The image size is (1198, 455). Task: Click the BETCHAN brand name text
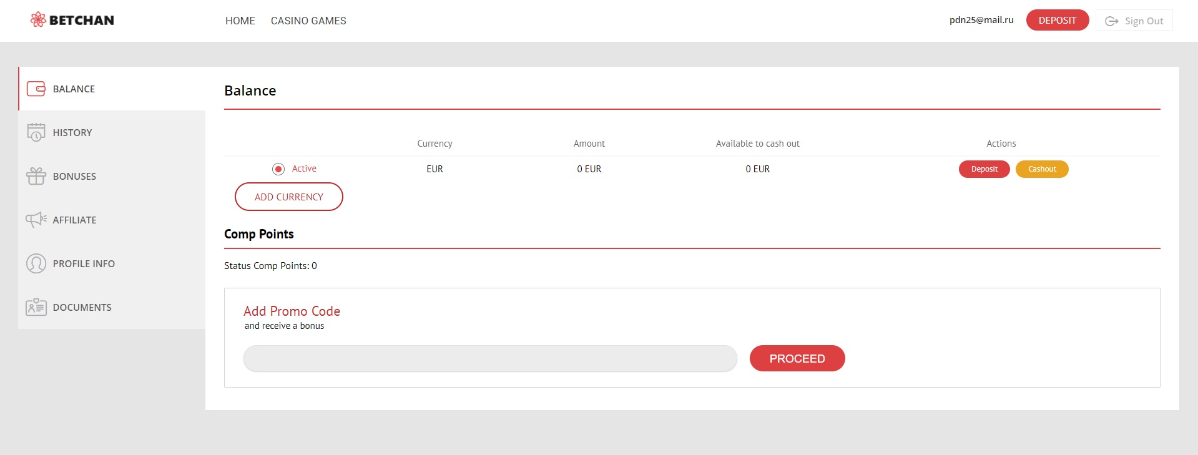click(x=82, y=20)
